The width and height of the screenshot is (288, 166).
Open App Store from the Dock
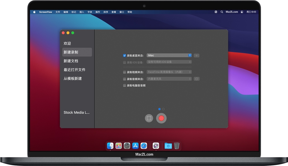click(x=135, y=146)
